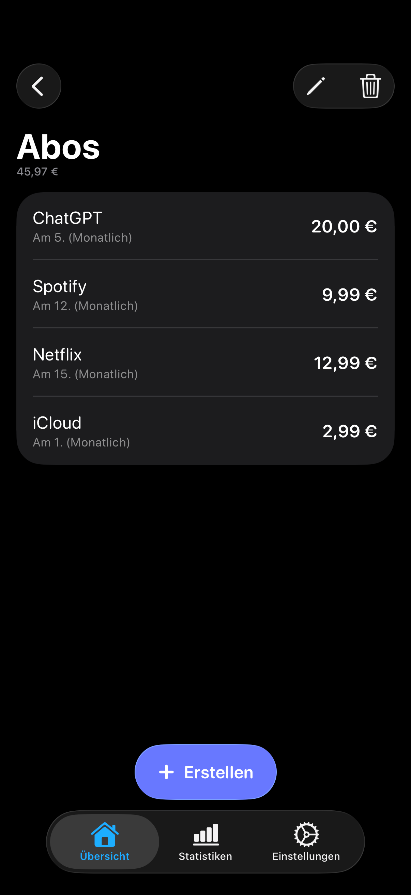Tap the house icon in bottom bar
The image size is (411, 895).
tap(104, 835)
